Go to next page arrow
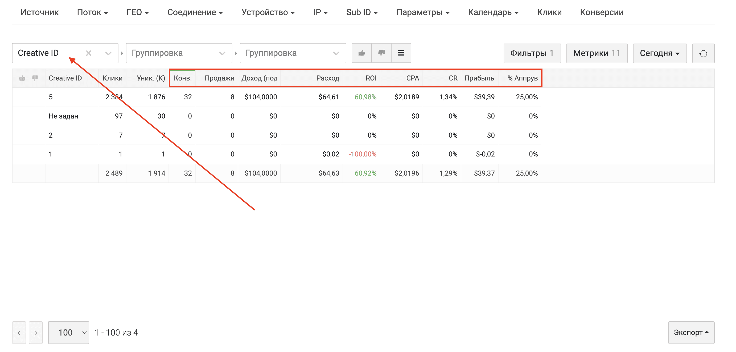Image resolution: width=736 pixels, height=352 pixels. pos(36,333)
